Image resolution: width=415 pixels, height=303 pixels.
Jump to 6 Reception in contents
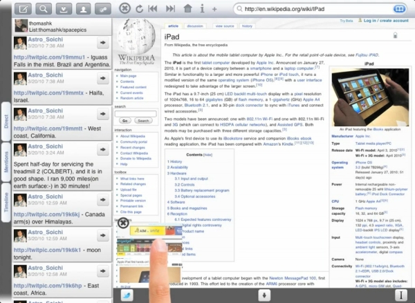tap(177, 214)
